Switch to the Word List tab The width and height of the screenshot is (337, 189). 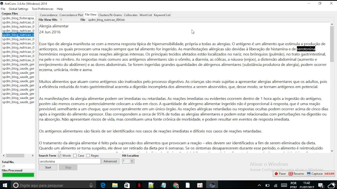[x=146, y=15]
